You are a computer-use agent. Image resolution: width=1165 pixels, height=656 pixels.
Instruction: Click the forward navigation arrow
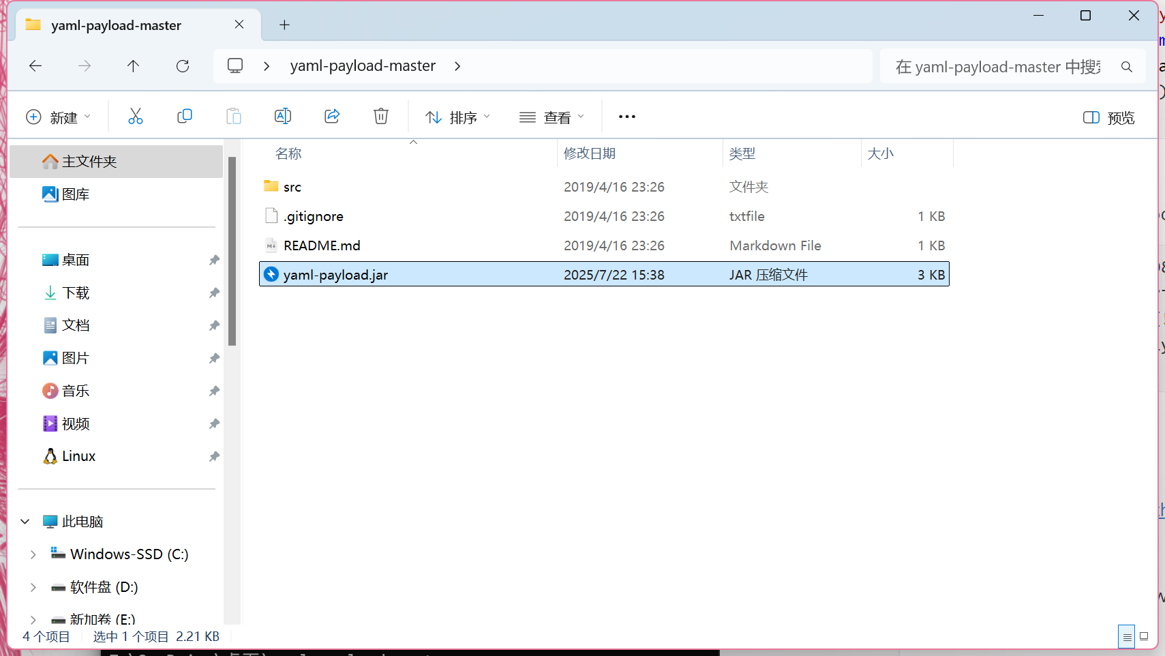click(85, 65)
